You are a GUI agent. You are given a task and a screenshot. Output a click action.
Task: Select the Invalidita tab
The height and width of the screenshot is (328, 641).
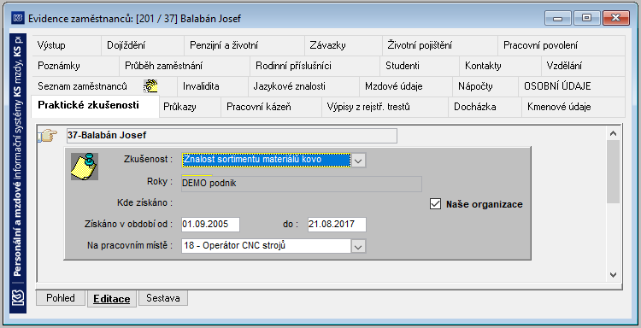point(213,86)
